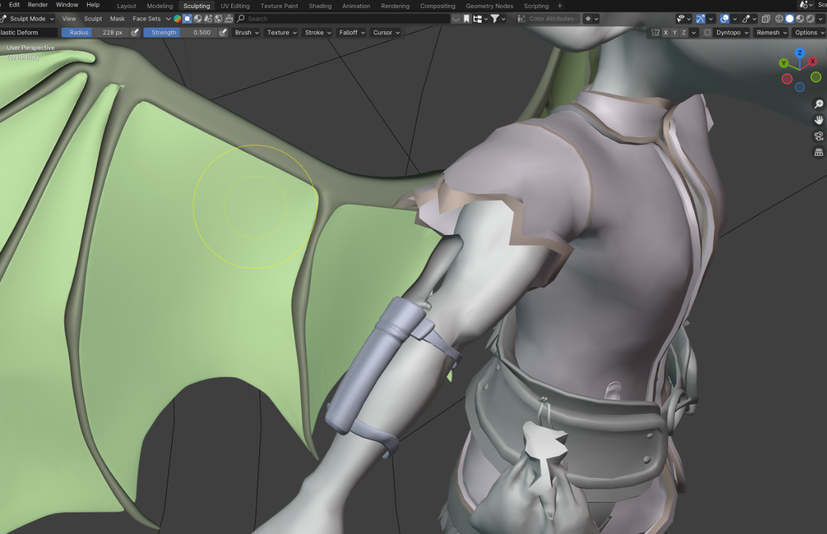Open the Window menu
827x534 pixels.
tap(67, 4)
